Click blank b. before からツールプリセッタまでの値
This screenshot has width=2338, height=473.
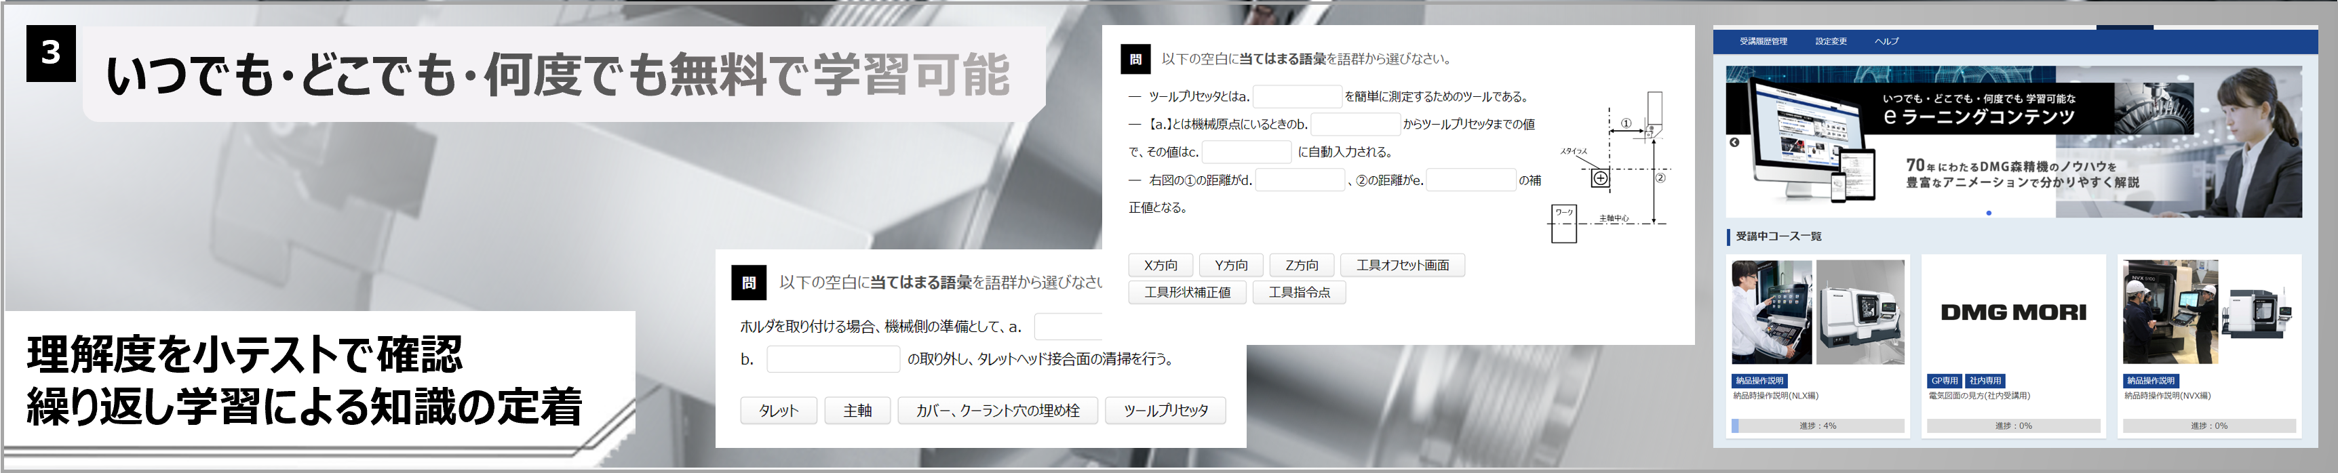[x=1355, y=124]
